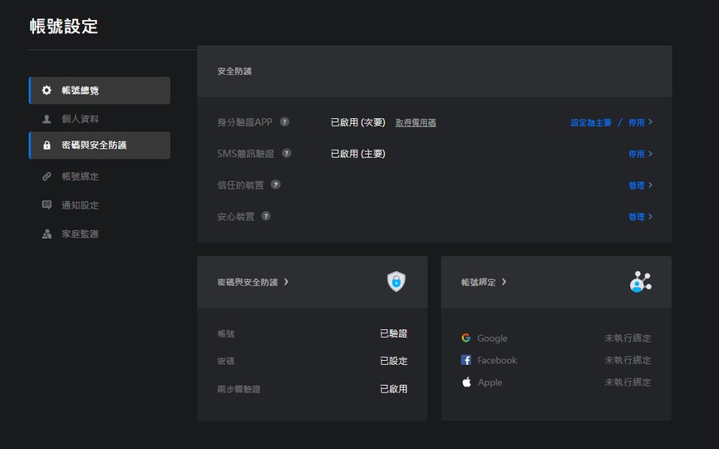Click 停用 for 身分驗證APP
The image size is (719, 449).
640,122
